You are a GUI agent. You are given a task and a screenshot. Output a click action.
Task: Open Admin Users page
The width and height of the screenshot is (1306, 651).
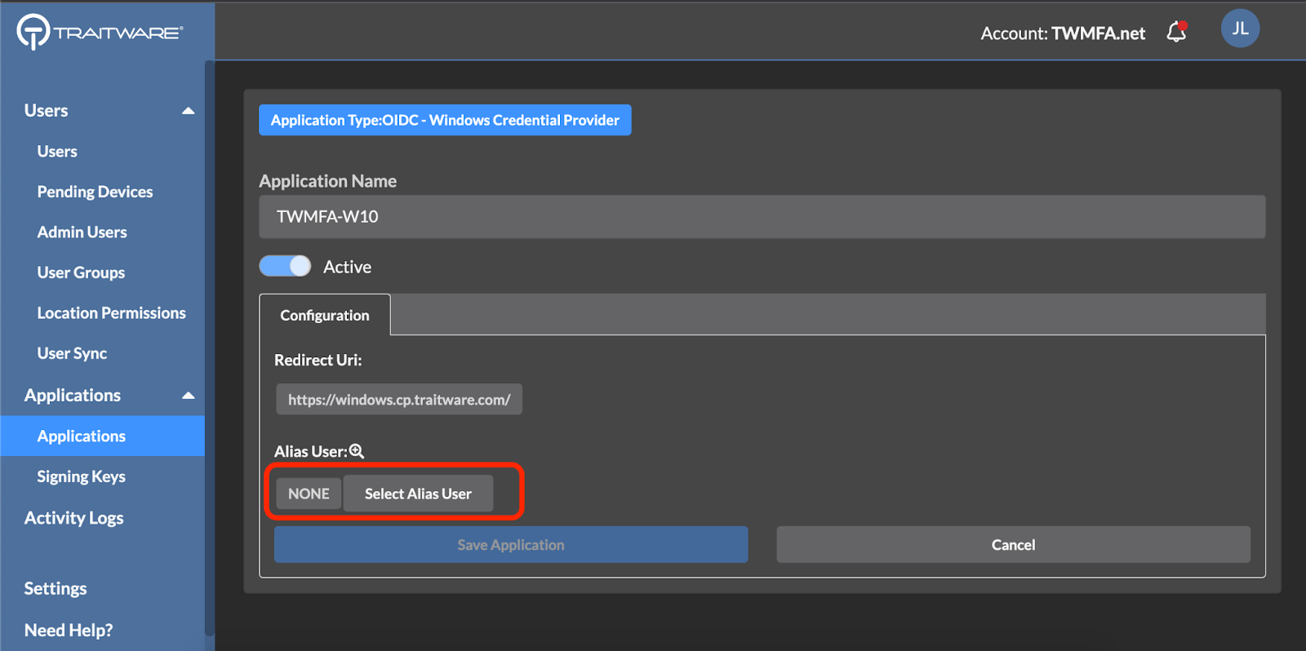coord(82,232)
